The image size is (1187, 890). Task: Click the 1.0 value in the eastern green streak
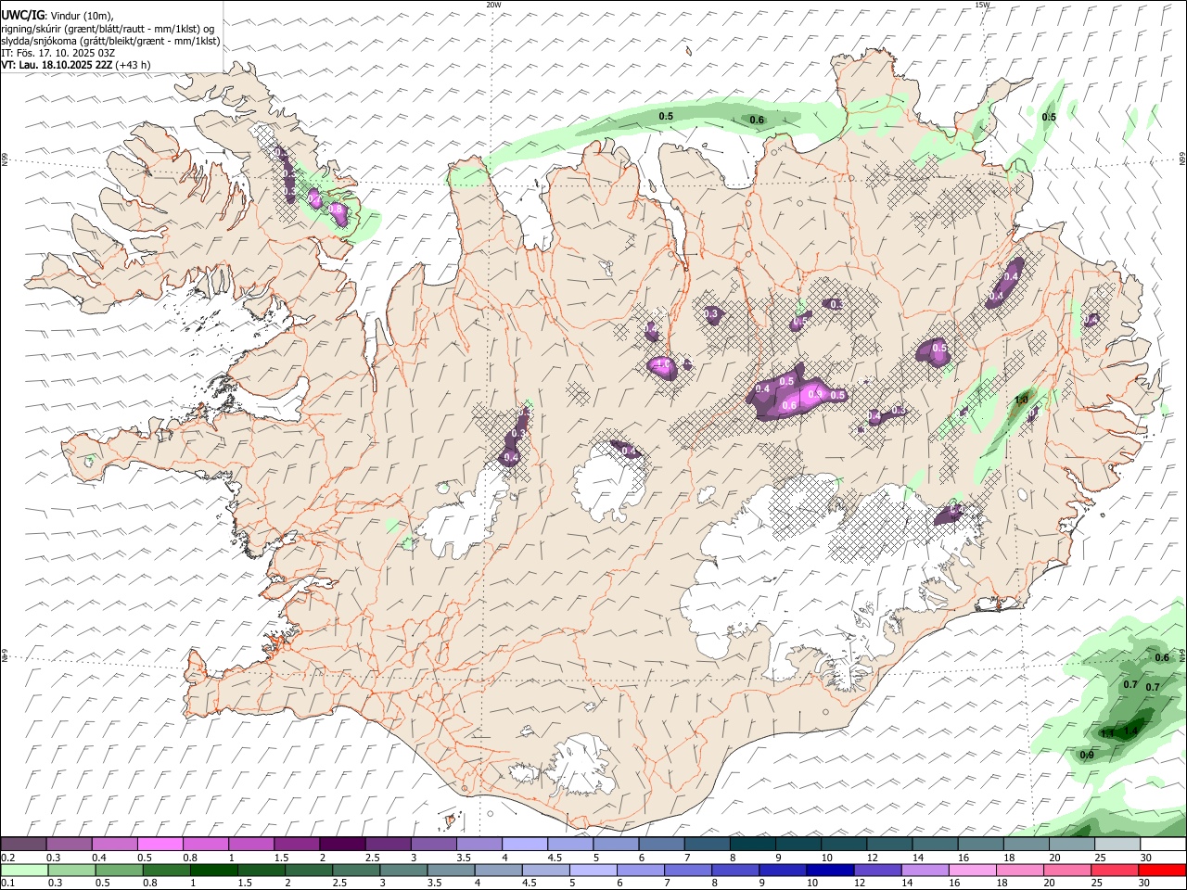1022,400
